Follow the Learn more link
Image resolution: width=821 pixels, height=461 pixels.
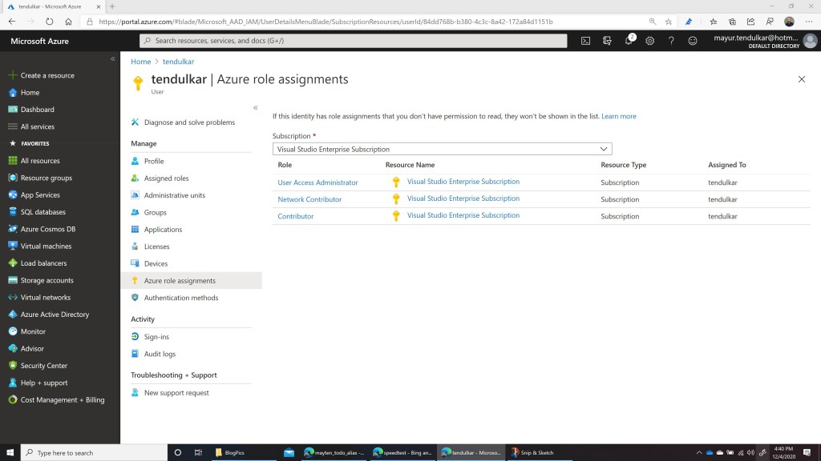[618, 116]
